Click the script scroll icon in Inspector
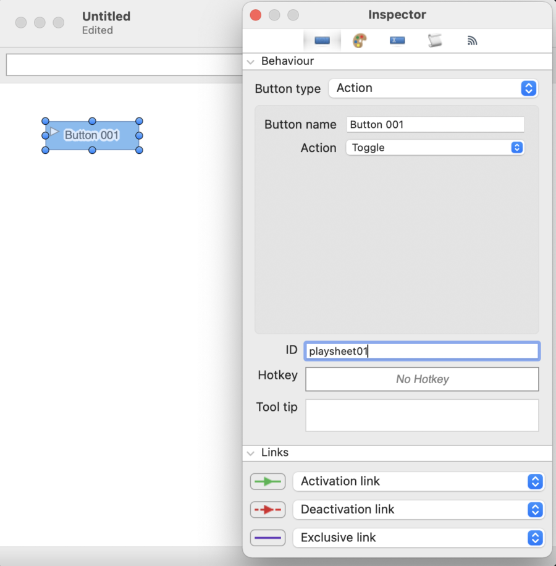 (434, 40)
